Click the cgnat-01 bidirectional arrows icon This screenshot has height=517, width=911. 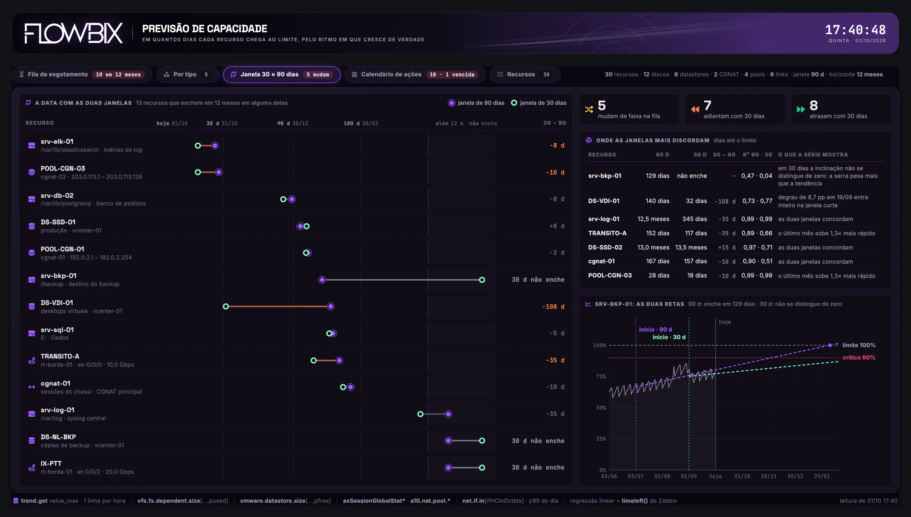click(32, 387)
